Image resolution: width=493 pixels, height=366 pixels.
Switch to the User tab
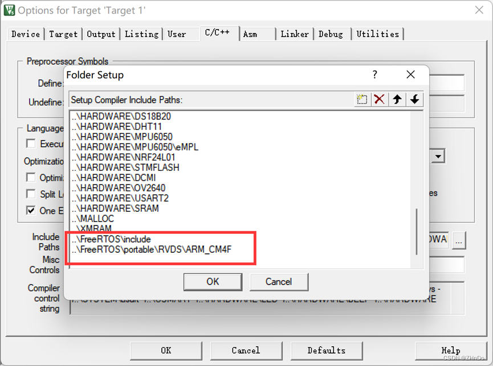(177, 34)
